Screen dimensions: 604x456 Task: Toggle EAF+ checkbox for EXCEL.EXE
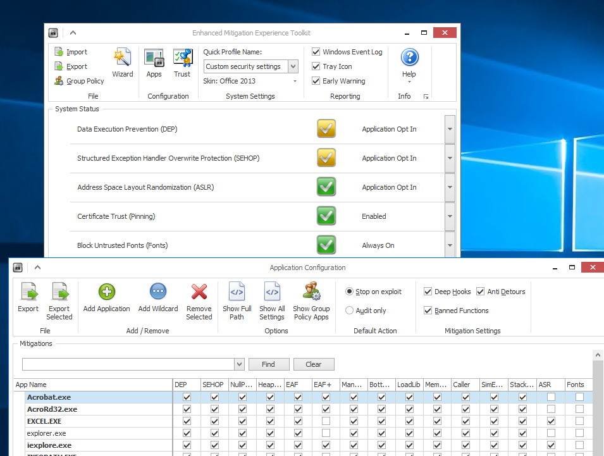click(326, 421)
